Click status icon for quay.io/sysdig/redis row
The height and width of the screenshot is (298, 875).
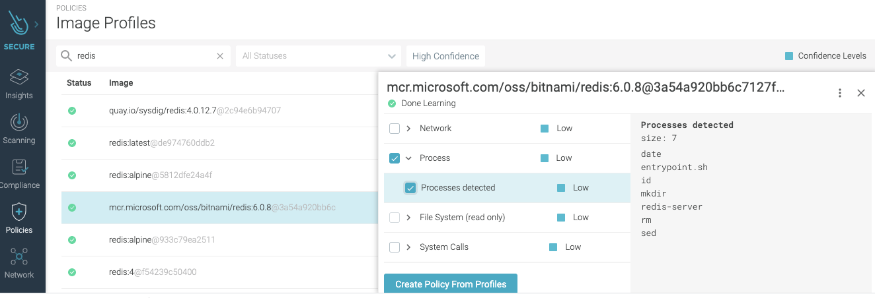[72, 111]
